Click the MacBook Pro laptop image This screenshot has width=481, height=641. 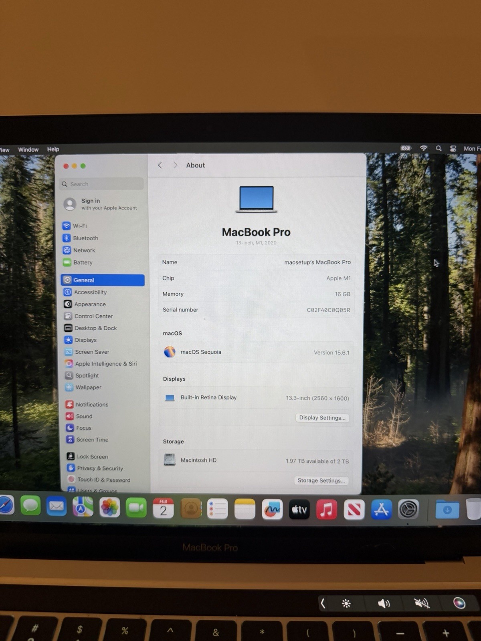(257, 199)
